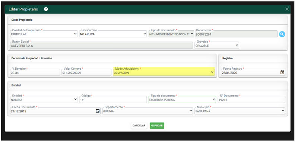This screenshot has width=298, height=142.
Task: Close the Editar Propietario dialog
Action: pos(287,9)
